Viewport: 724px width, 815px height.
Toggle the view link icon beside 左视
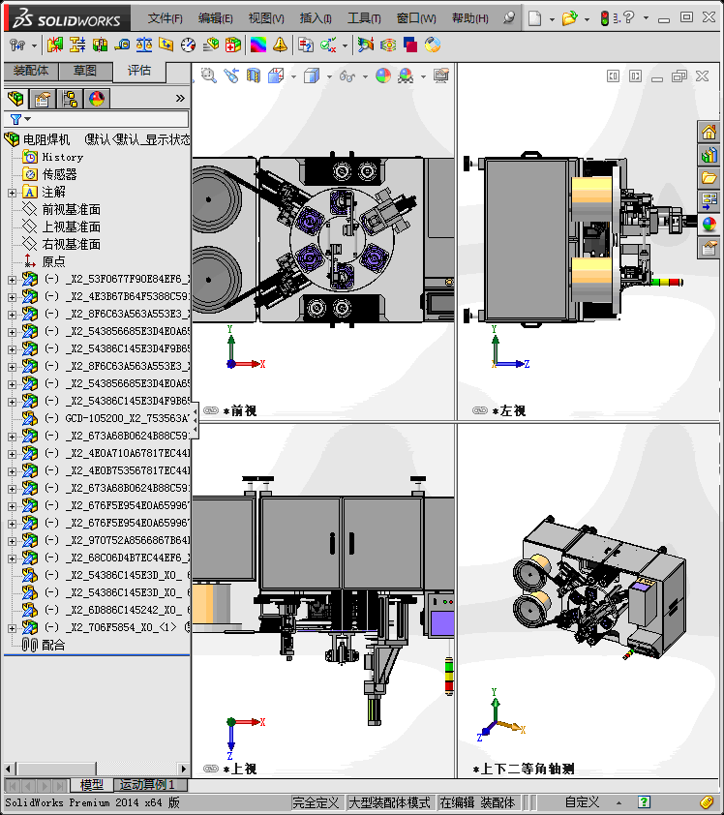pos(480,410)
